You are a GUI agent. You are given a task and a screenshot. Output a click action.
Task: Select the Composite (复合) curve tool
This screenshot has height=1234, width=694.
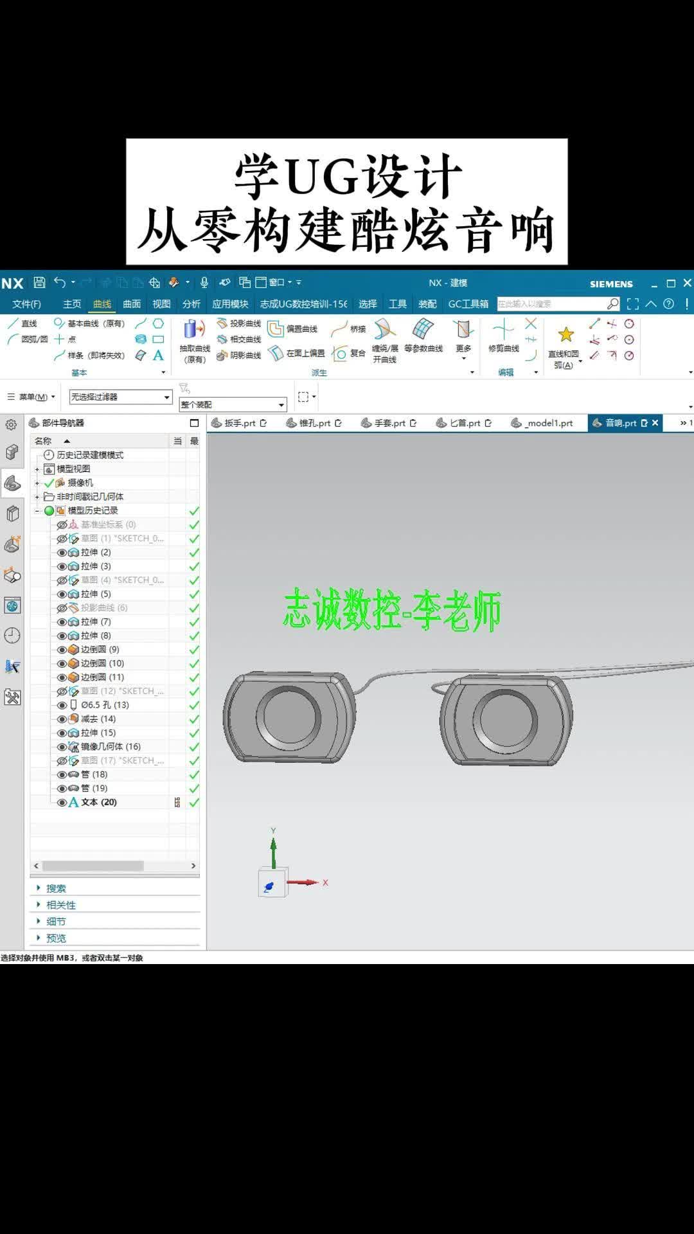tap(349, 353)
